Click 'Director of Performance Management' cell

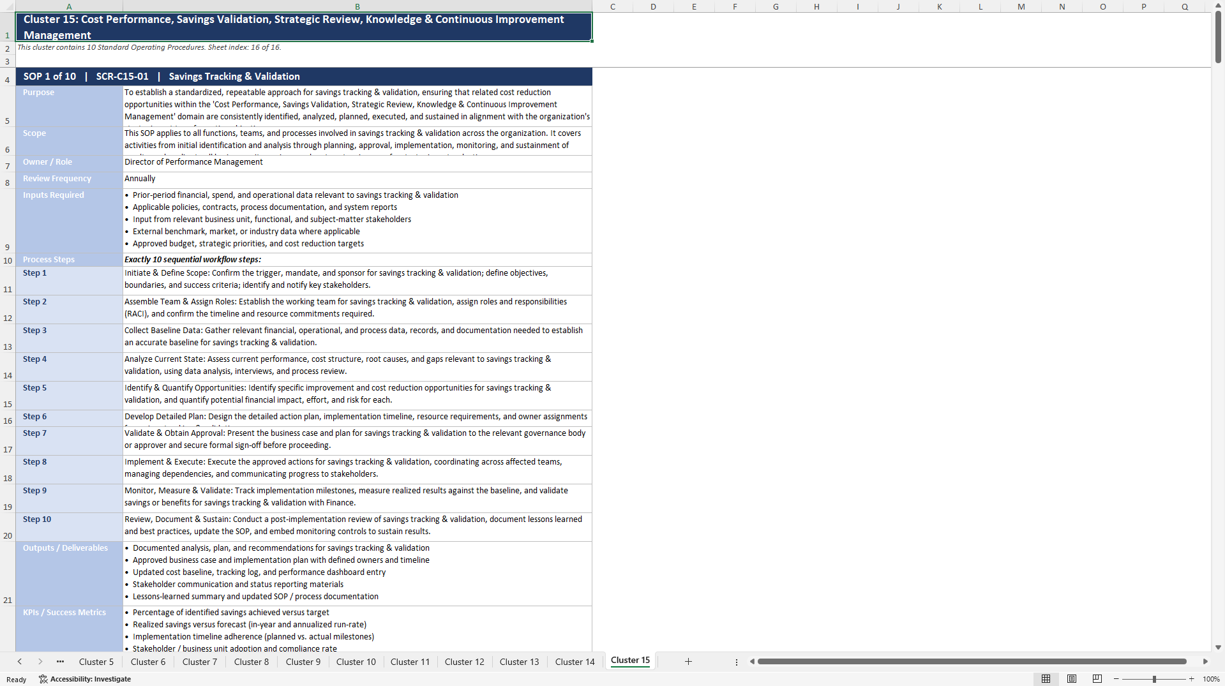(x=357, y=163)
